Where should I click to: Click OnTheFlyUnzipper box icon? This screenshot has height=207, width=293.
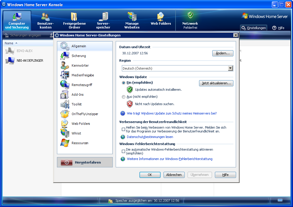[65, 114]
